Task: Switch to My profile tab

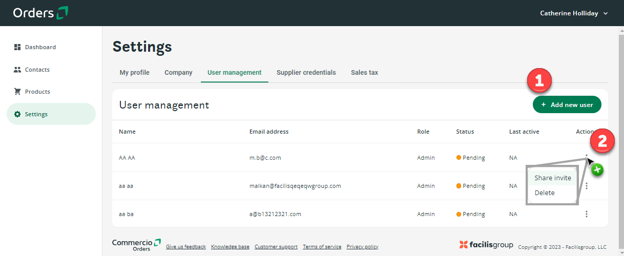Action: [x=135, y=73]
